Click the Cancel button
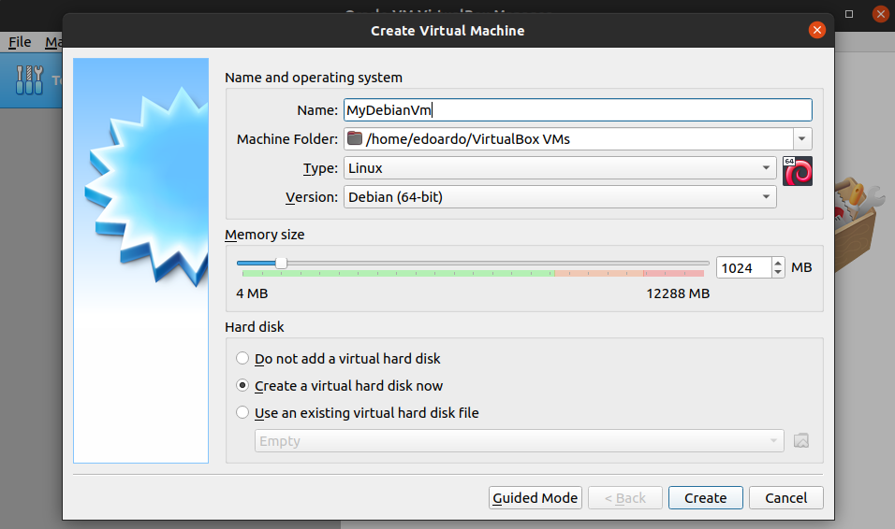 (786, 497)
